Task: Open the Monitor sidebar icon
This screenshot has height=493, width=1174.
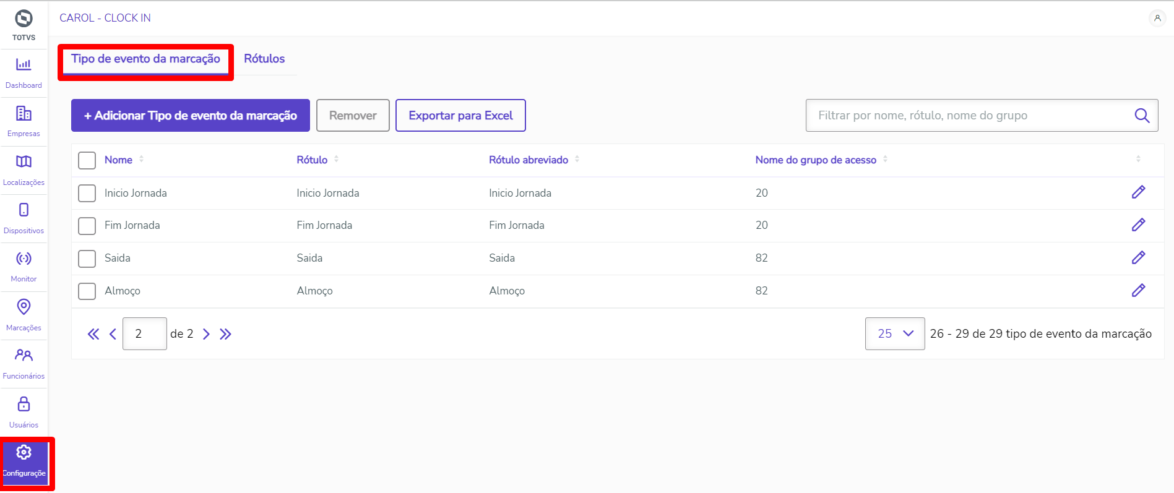Action: 24,259
